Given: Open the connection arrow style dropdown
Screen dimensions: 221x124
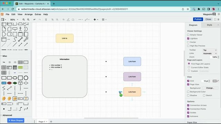Looking at the screenshot, I should pos(80,20).
